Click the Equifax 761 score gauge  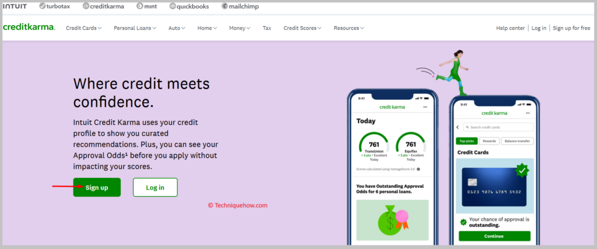pyautogui.click(x=410, y=146)
